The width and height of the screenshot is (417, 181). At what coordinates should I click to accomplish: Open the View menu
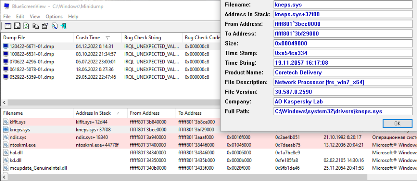coord(35,16)
